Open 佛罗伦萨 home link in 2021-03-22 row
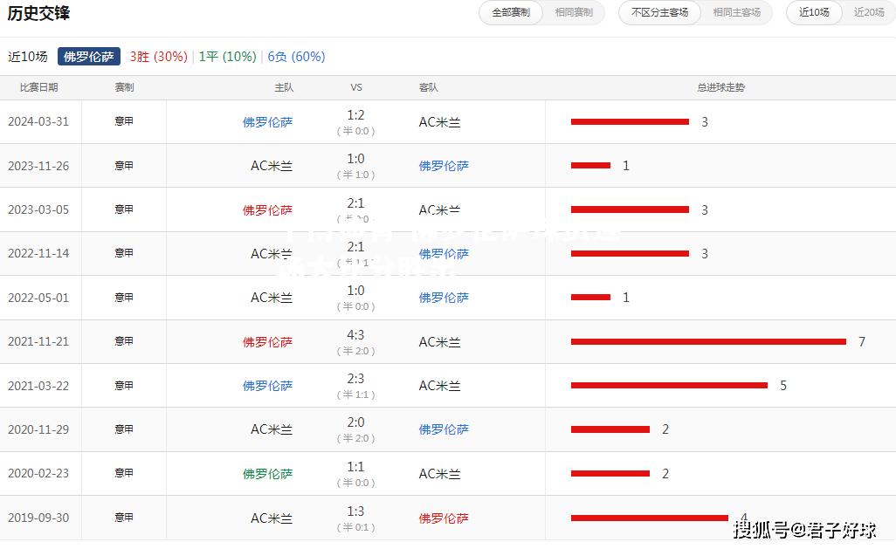896x549 pixels. (x=267, y=386)
